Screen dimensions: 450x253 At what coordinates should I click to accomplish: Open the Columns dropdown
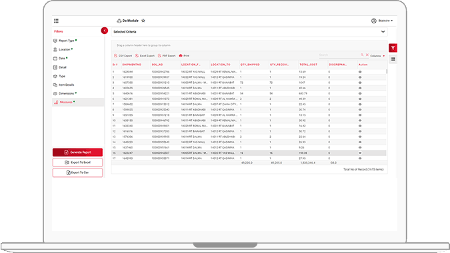377,56
